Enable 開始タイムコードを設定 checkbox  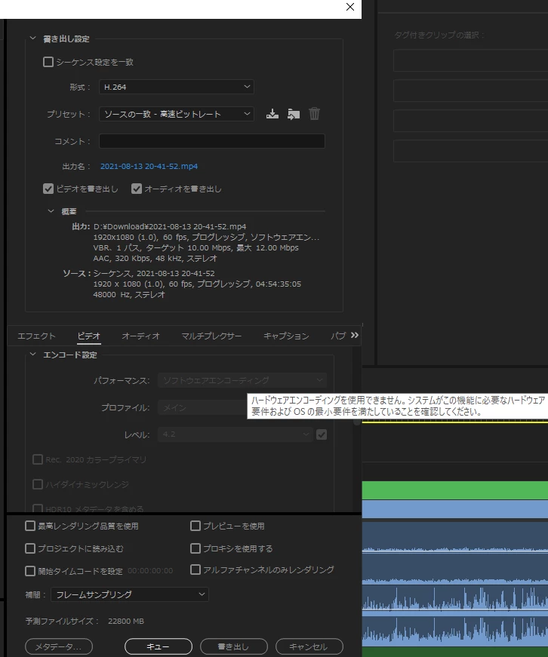pyautogui.click(x=30, y=571)
